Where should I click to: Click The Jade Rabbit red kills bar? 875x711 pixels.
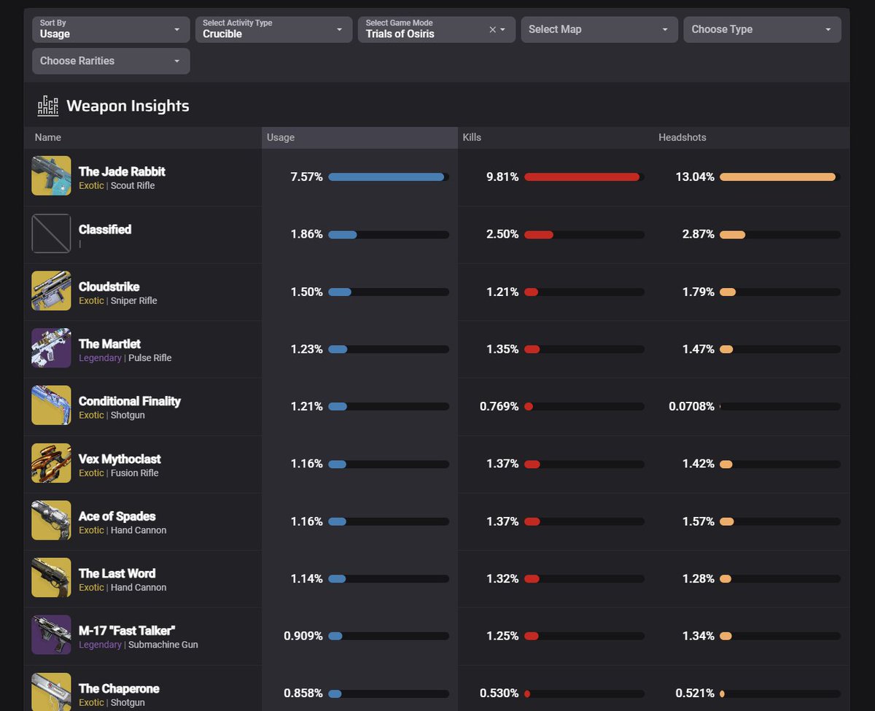point(582,177)
